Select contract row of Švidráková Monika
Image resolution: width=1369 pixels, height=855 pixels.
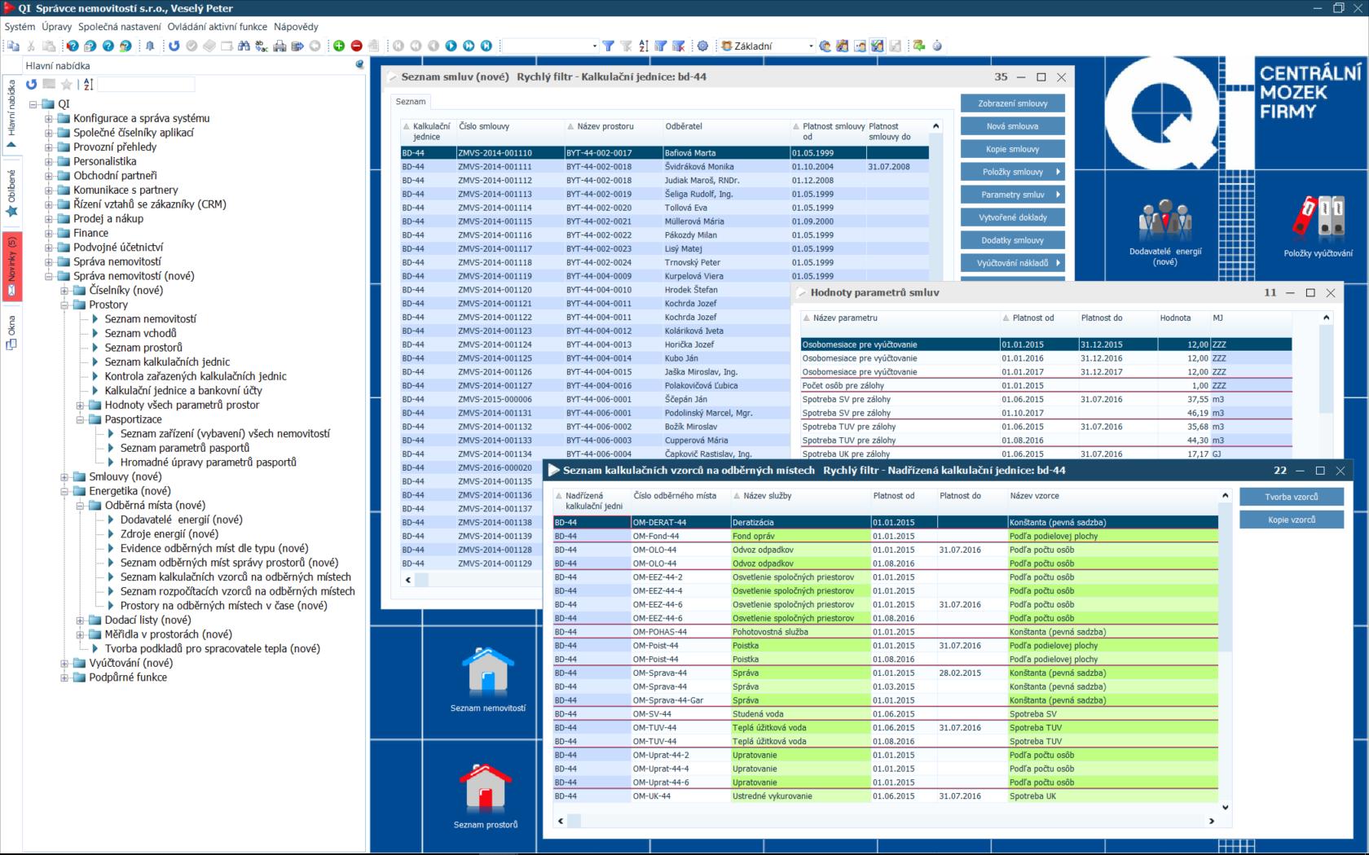click(x=664, y=167)
